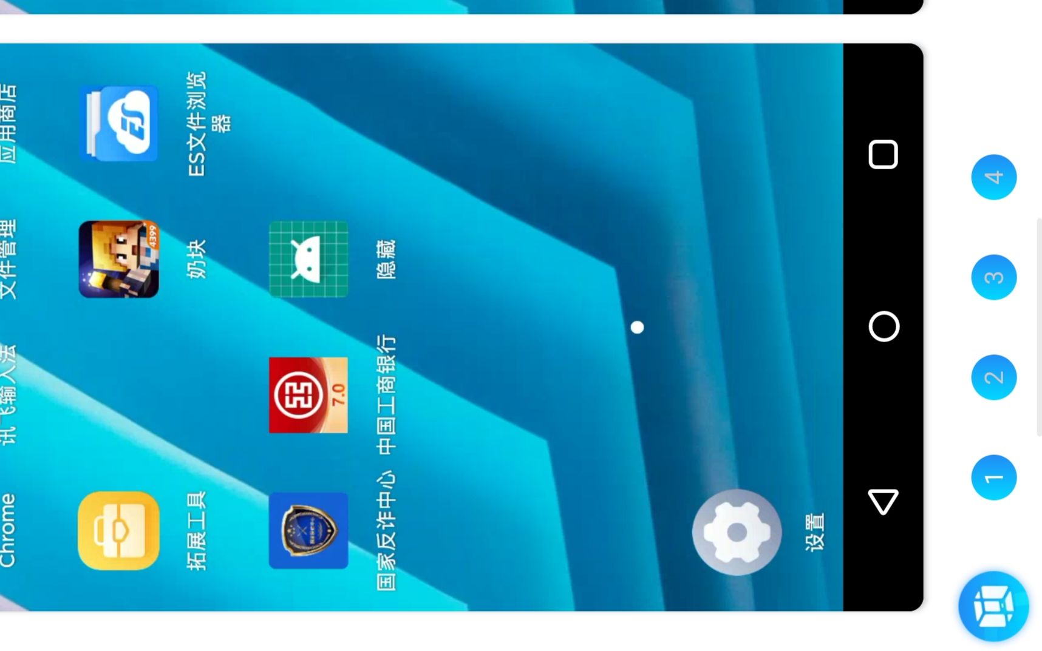Tap the 文件管理 app label

pyautogui.click(x=7, y=260)
